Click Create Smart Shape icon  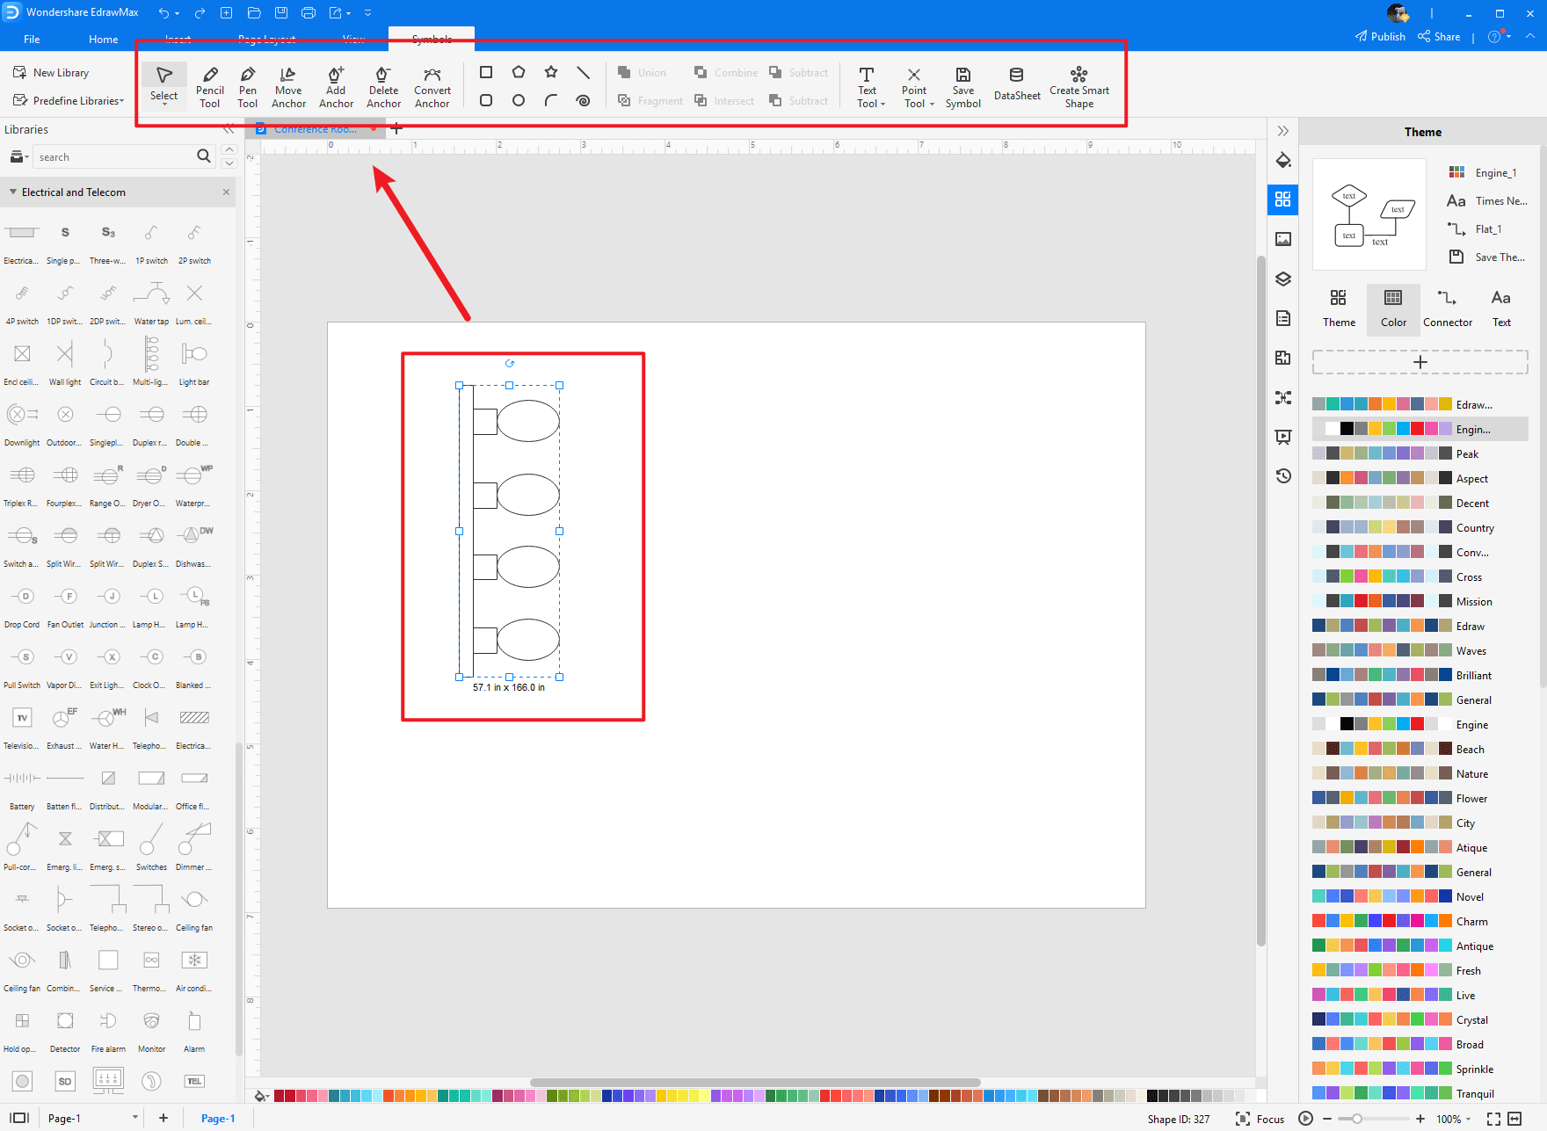1079,86
